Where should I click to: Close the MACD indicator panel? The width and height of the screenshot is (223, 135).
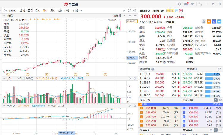(130, 106)
